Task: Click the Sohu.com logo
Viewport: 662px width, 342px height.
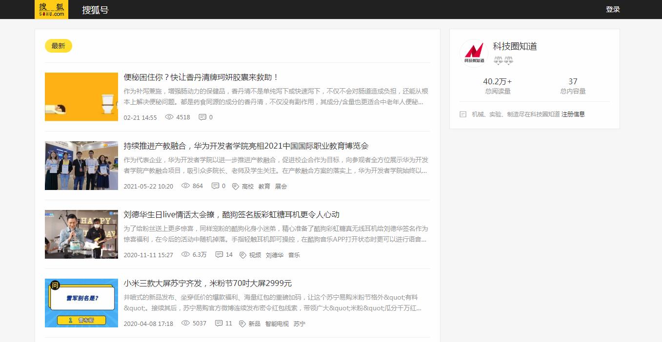Action: (51, 9)
